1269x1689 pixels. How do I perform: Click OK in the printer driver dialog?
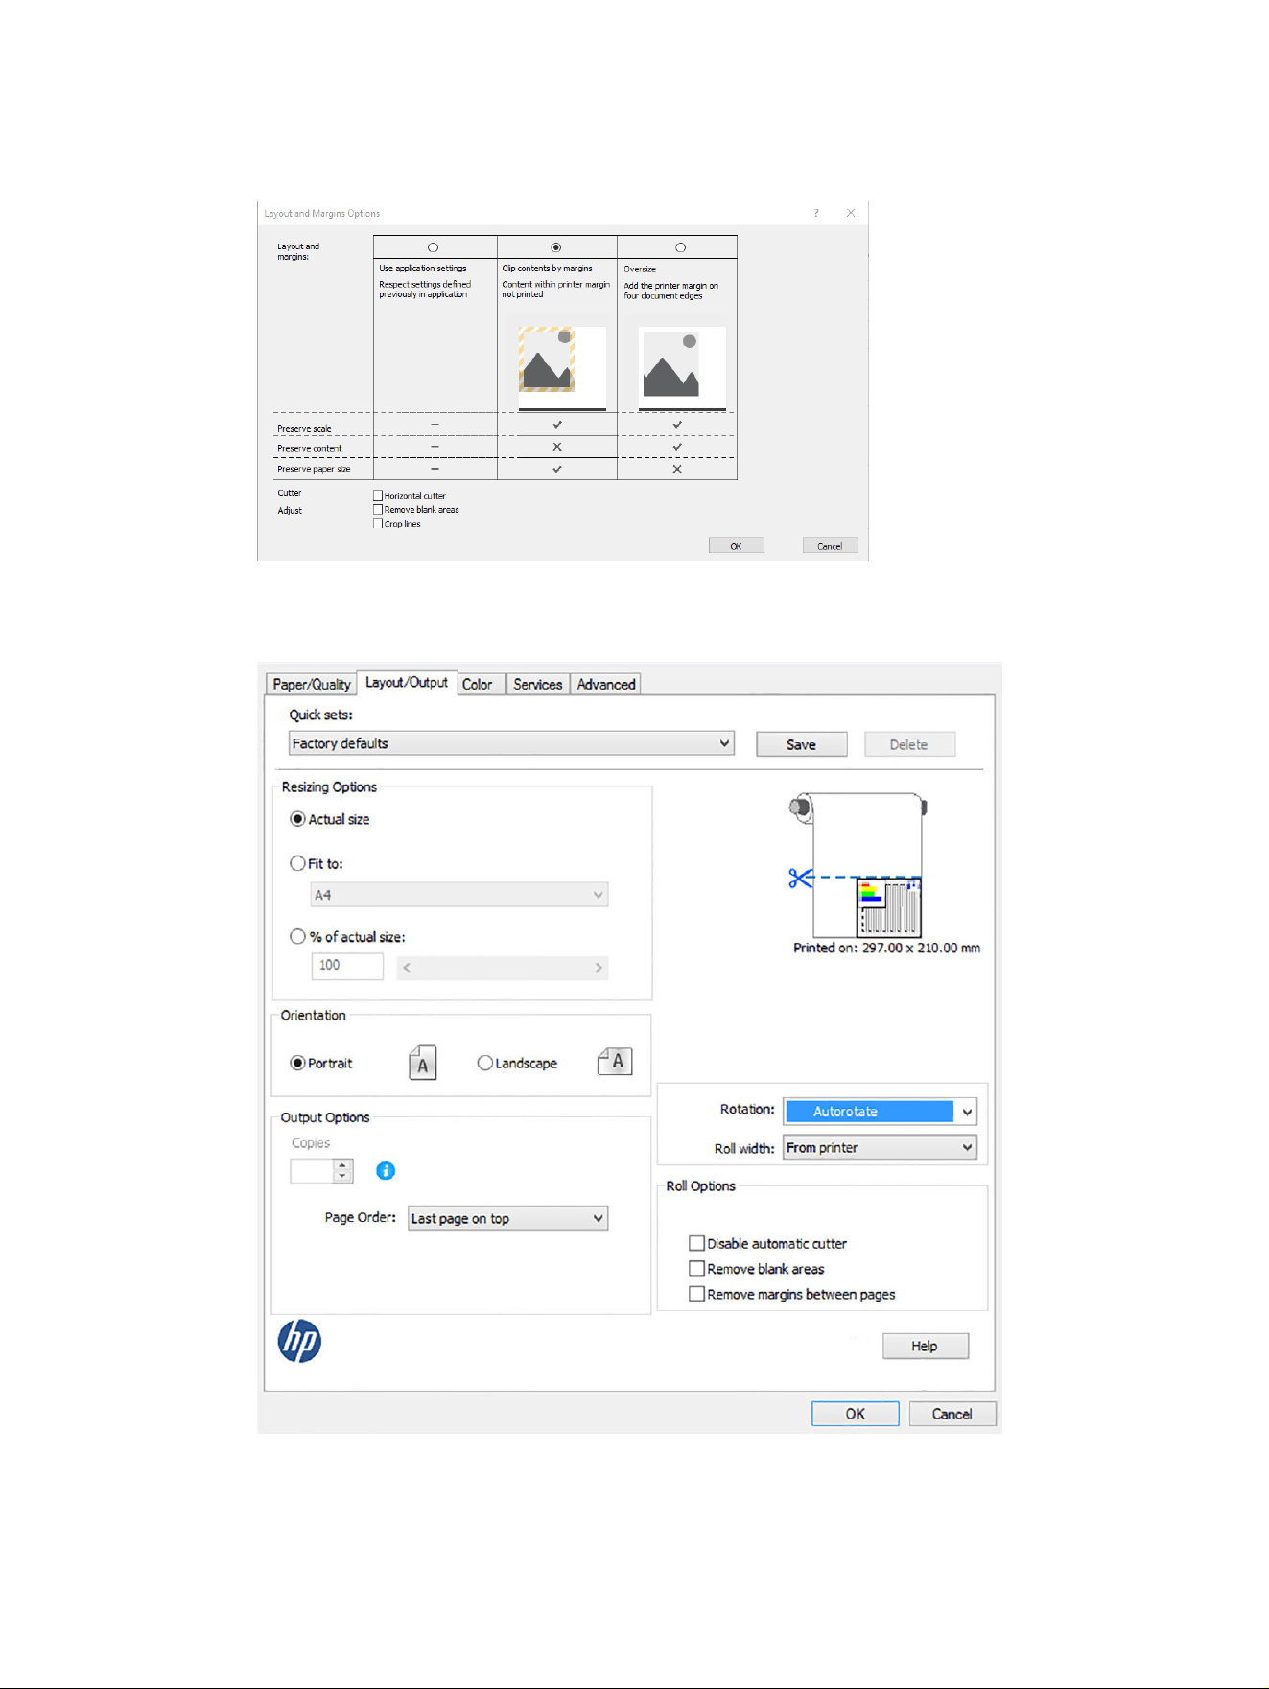pyautogui.click(x=856, y=1414)
